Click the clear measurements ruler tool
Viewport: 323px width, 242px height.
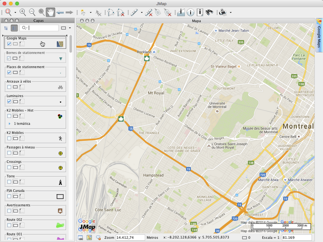[x=149, y=12]
